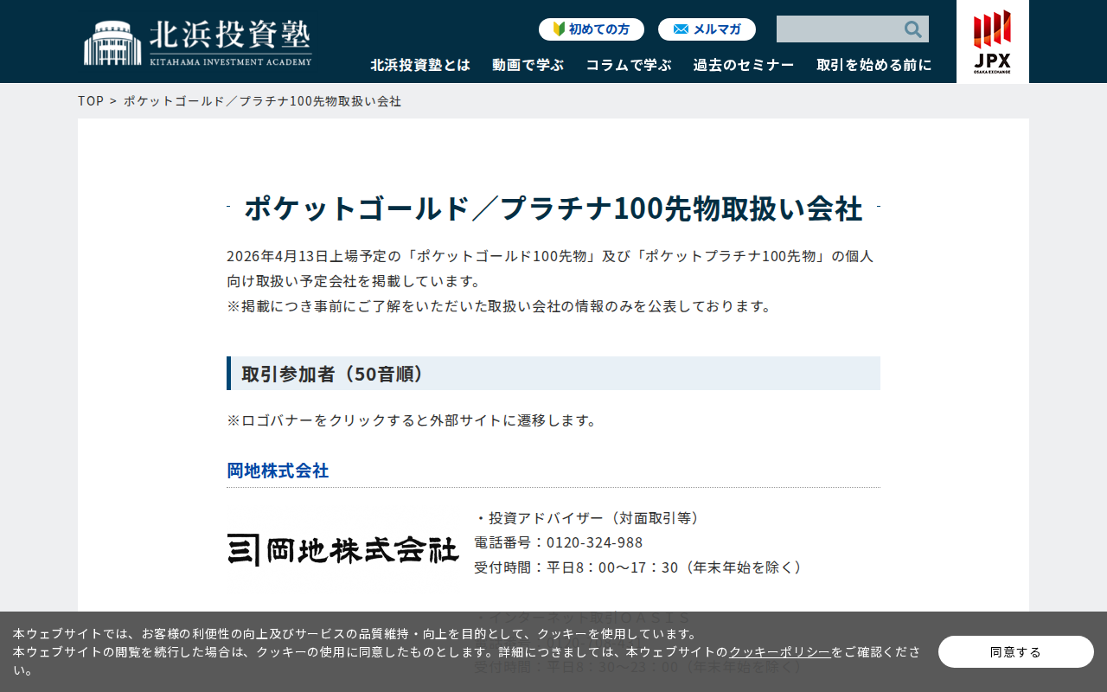Viewport: 1107px width, 692px height.
Task: Select the 取引参加者（50音順） section heading
Action: coord(553,374)
